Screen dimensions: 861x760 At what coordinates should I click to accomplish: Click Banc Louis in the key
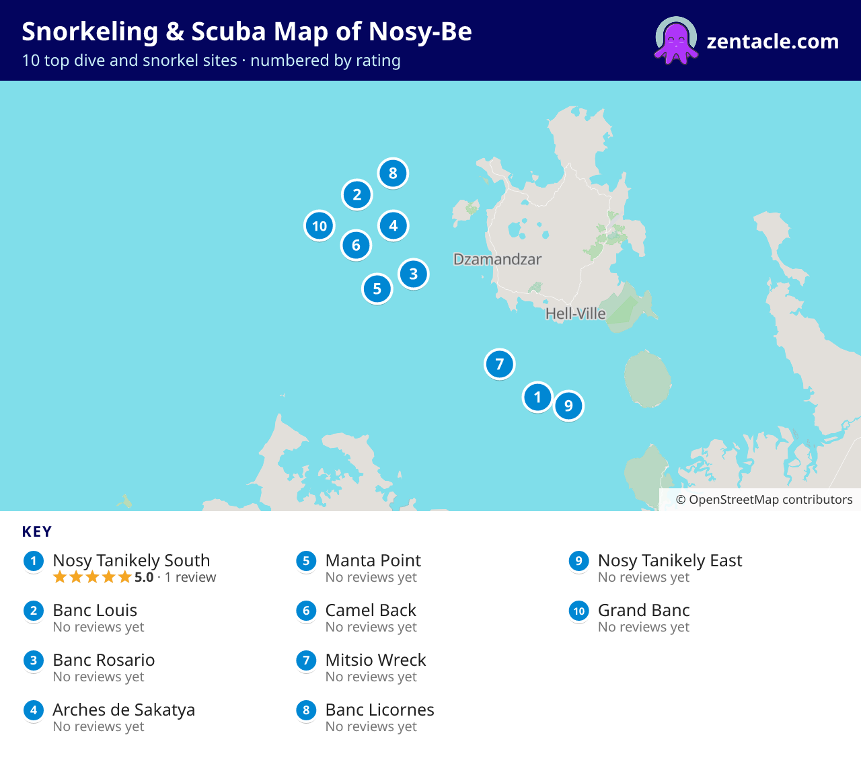click(x=95, y=610)
